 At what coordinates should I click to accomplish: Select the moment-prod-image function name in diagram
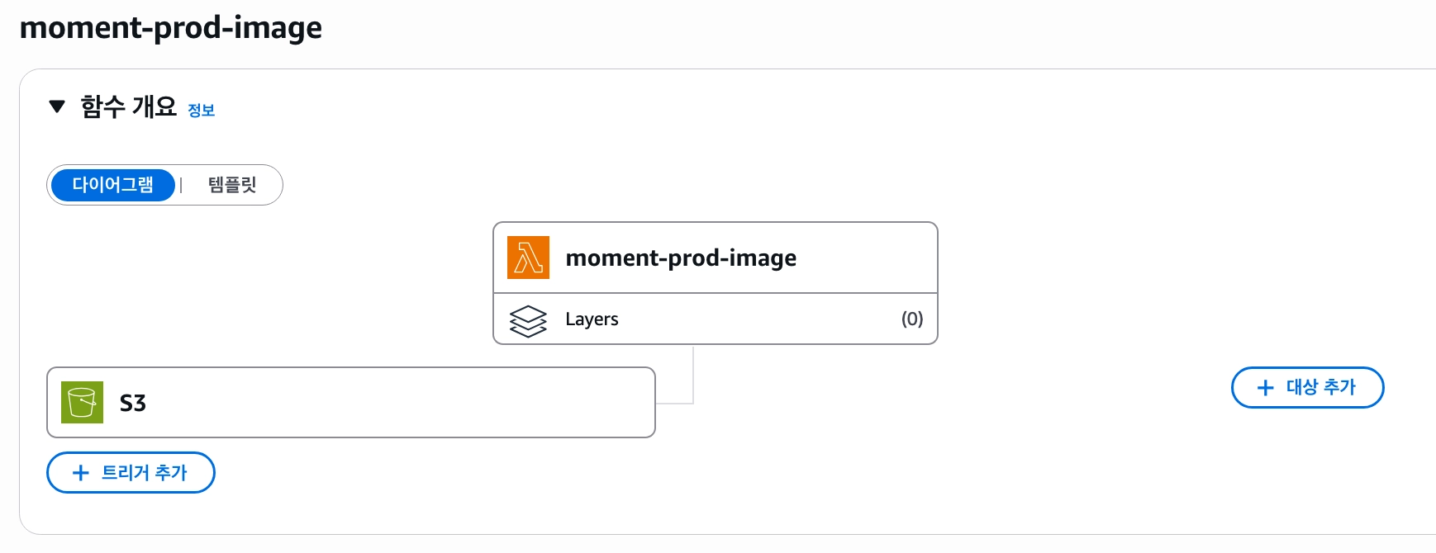pyautogui.click(x=681, y=258)
